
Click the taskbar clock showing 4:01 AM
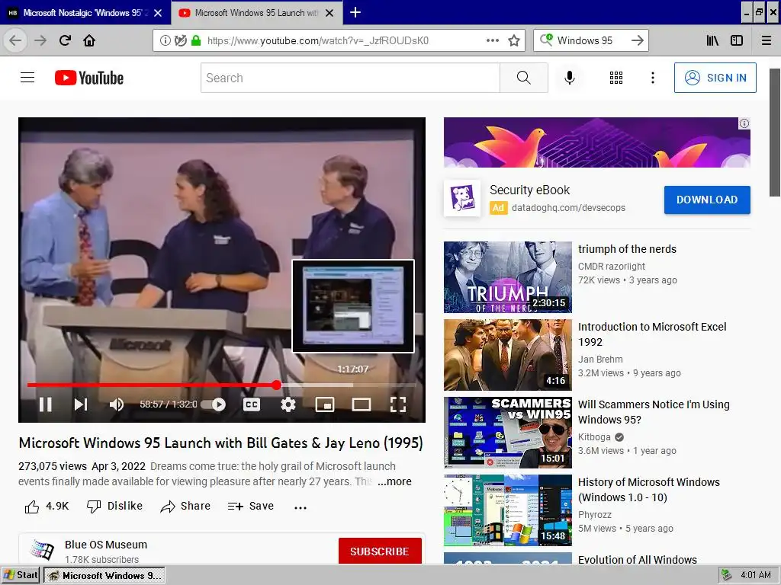coord(756,575)
